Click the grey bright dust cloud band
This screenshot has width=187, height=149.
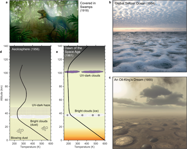[x=30, y=117]
